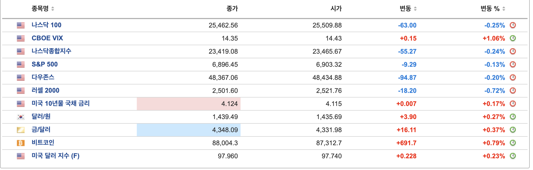Click the US flag beside 러셀 2000
Screen dimensions: 533x170
coord(21,91)
